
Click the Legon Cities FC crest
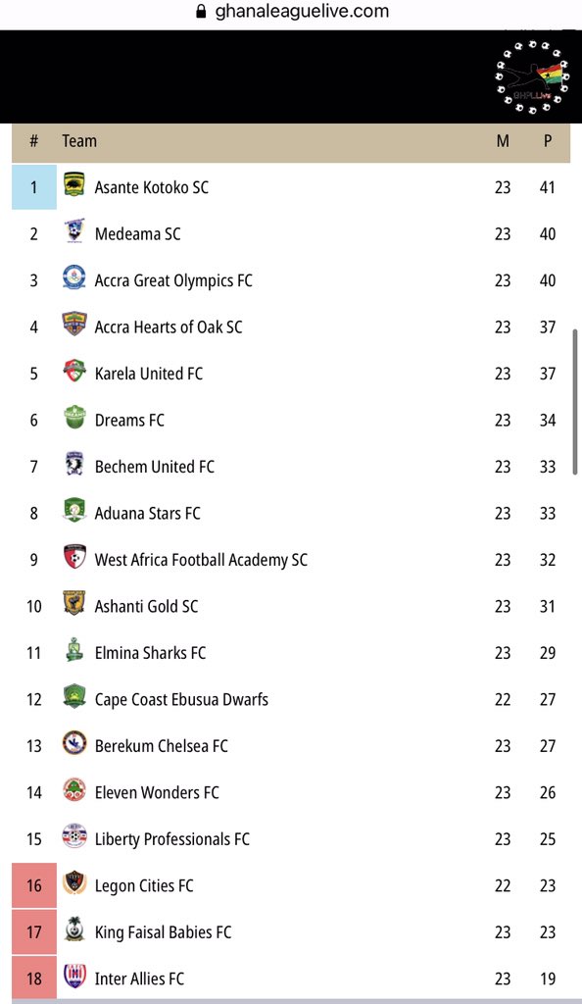pos(74,883)
